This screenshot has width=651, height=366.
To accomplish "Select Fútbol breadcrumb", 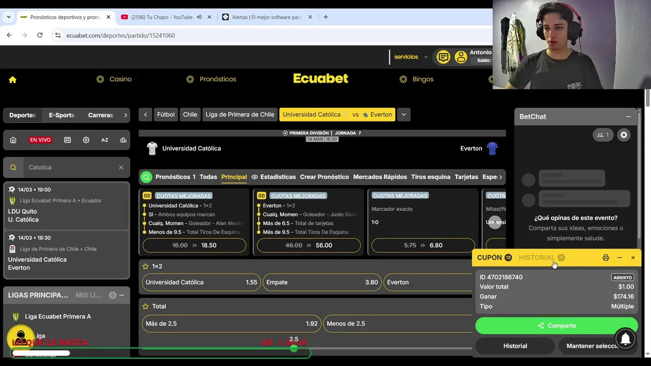I will (x=166, y=114).
